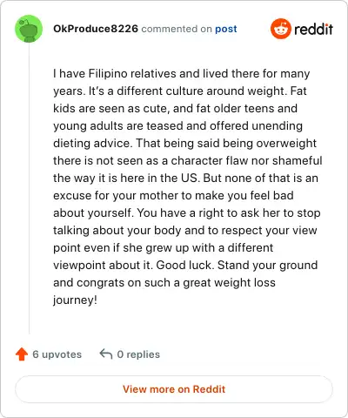Click the green Snoo user avatar
The image size is (348, 418).
point(29,29)
